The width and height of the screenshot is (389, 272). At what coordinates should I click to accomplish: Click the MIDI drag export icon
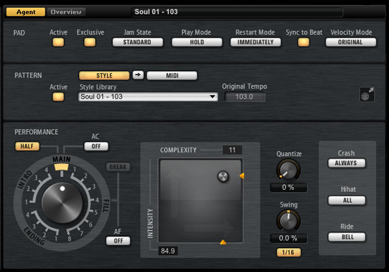coord(367,95)
